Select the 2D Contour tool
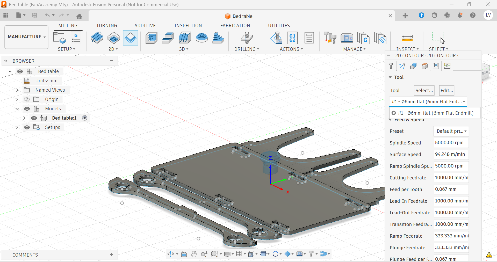Image resolution: width=497 pixels, height=262 pixels. (130, 38)
